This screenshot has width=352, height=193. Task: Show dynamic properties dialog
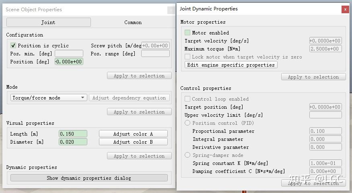(x=89, y=178)
